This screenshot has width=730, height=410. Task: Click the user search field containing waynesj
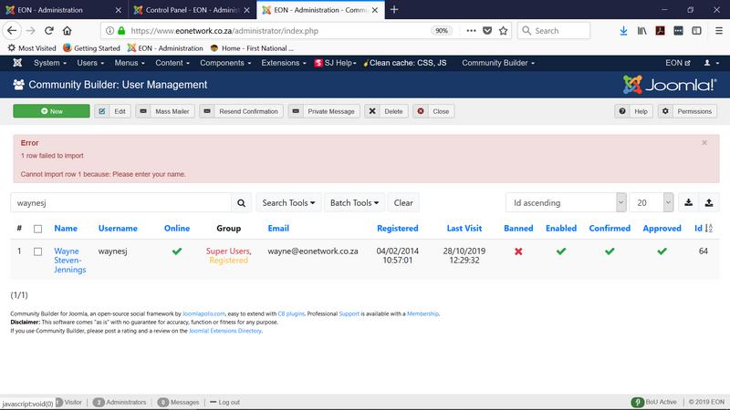pos(120,202)
